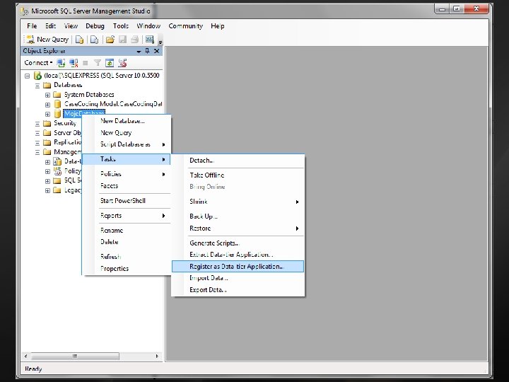Expand the Server Objects node
The width and height of the screenshot is (509, 382).
coord(37,133)
